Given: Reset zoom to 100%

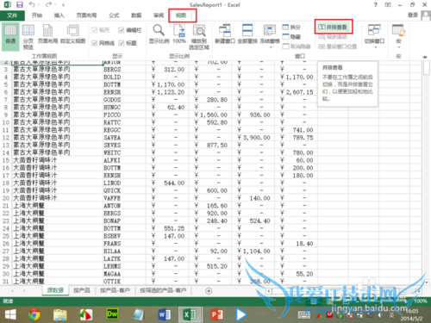Looking at the screenshot, I should pos(179,34).
